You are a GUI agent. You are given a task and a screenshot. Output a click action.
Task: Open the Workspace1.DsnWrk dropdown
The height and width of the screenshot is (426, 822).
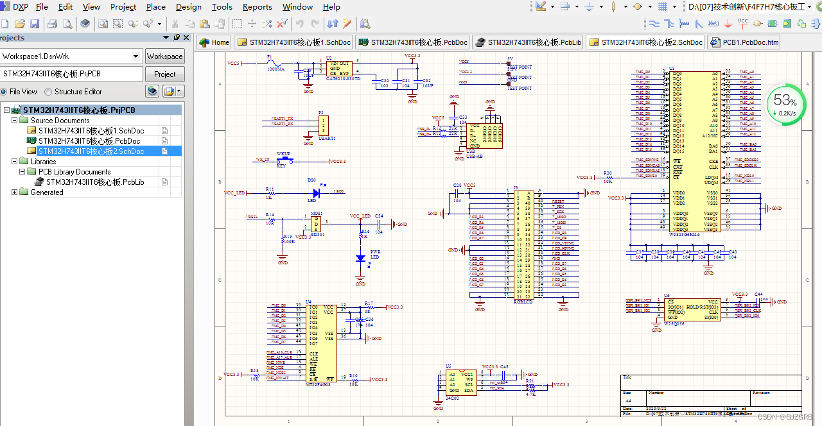coord(136,56)
